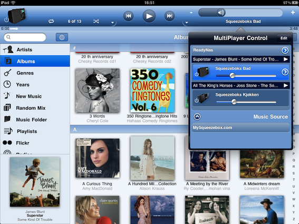Jump to letter T in index
Viewport: 299px width, 224px height.
point(294,180)
